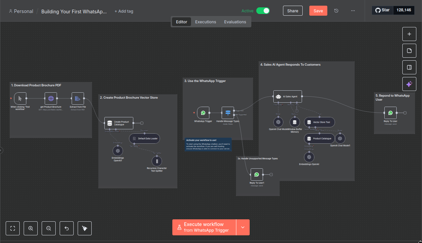Tidy up the workflow layout
This screenshot has width=422, height=243.
84,228
